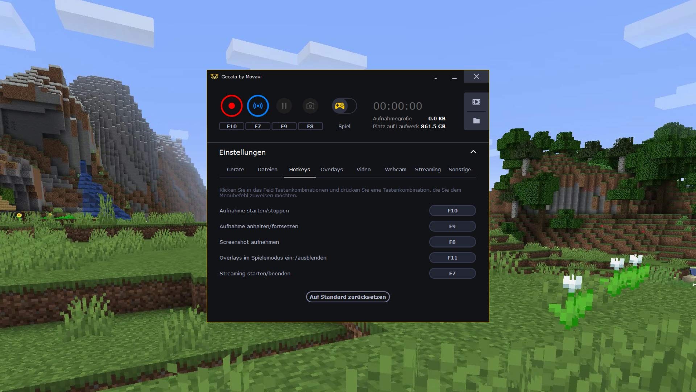Edit hotkey field for Aufnahme anhalten/fortsetzen
This screenshot has width=696, height=392.
pyautogui.click(x=452, y=226)
